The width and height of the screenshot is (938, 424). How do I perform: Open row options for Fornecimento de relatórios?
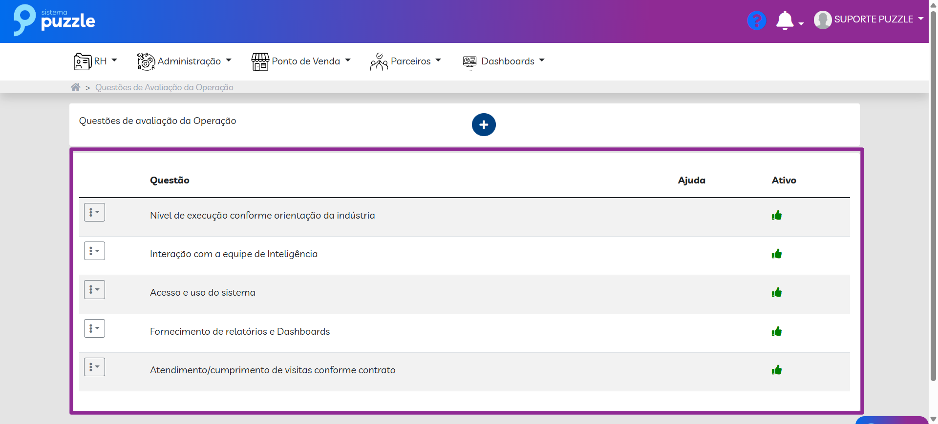click(94, 328)
